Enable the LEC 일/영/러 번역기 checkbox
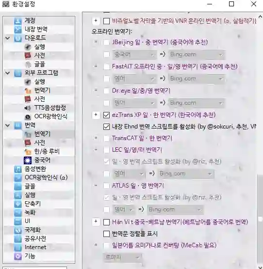Image resolution: width=263 pixels, height=269 pixels. coord(106,150)
